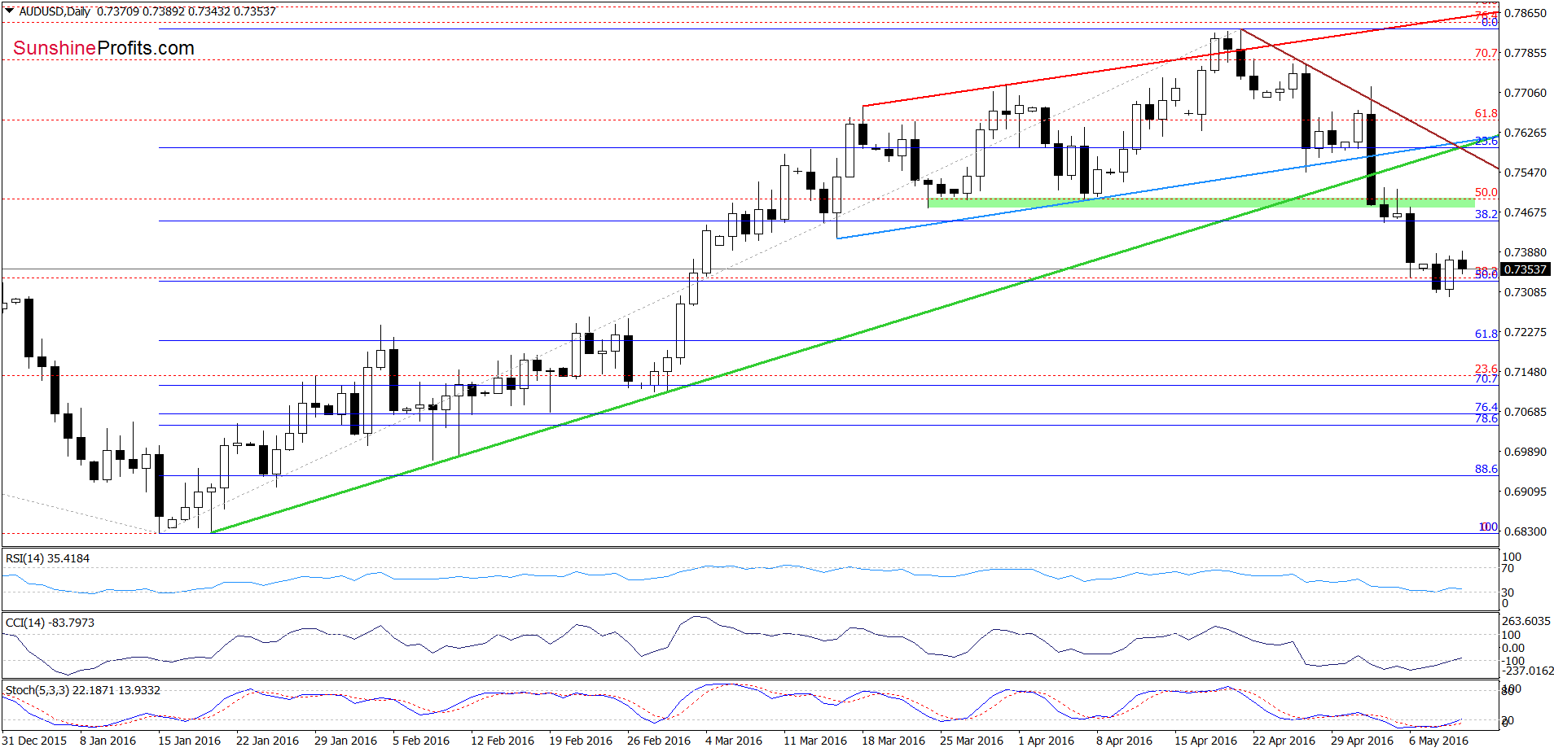The image size is (1554, 752).
Task: Click the 0.71480 price axis label
Action: pyautogui.click(x=1525, y=372)
